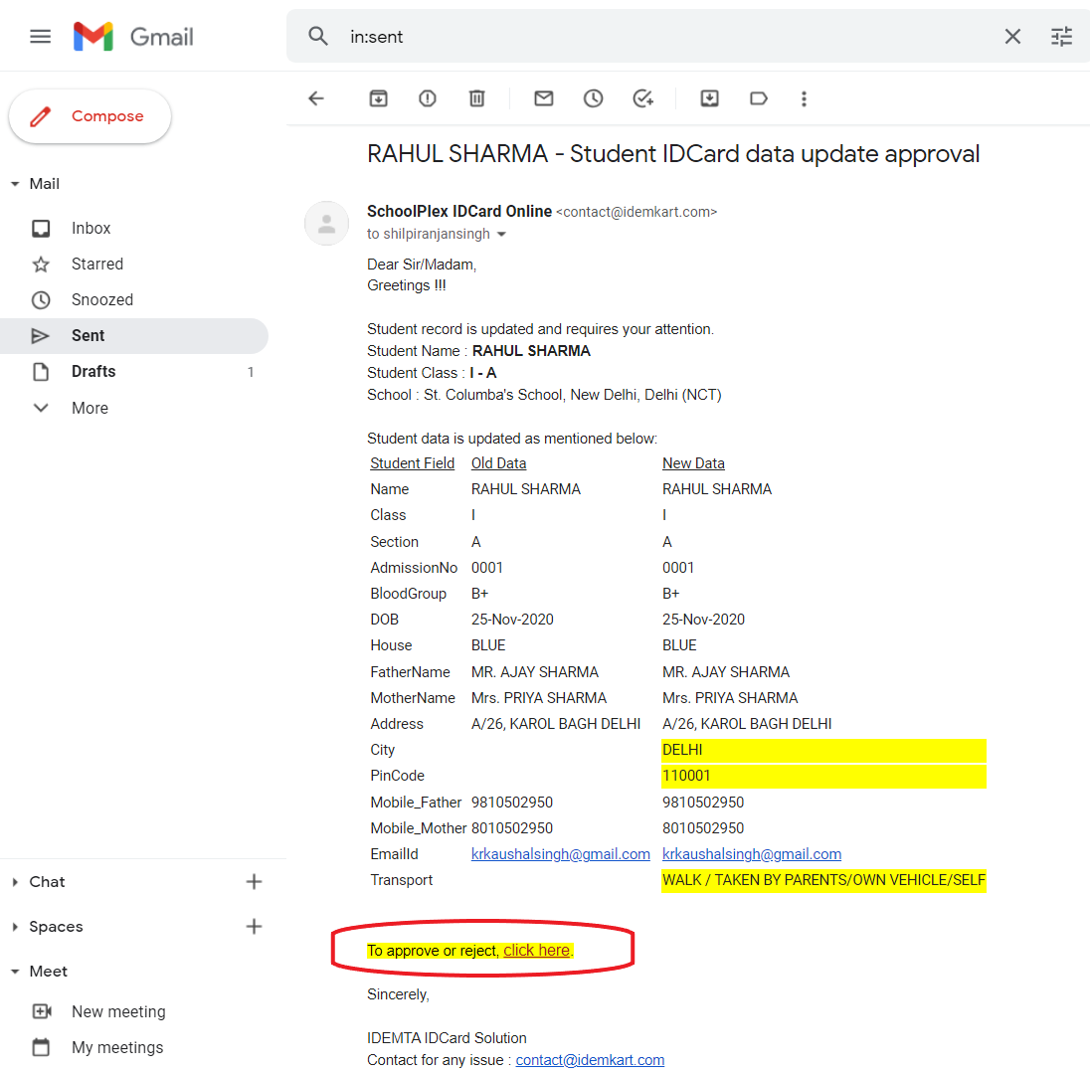Viewport: 1090px width, 1074px height.
Task: Expand More in the left sidebar
Action: (x=90, y=408)
